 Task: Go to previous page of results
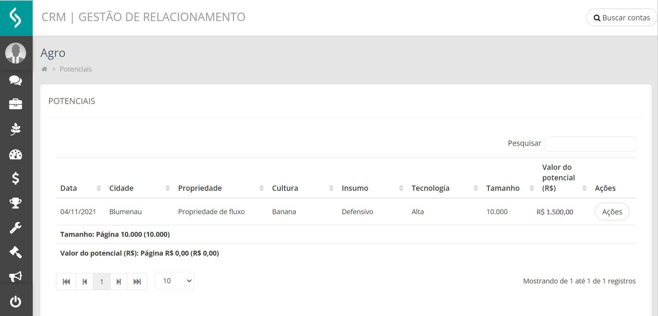84,281
